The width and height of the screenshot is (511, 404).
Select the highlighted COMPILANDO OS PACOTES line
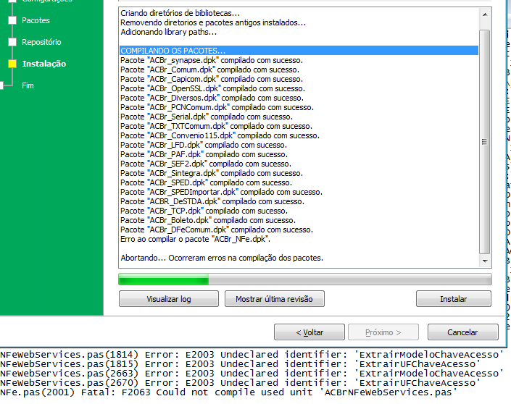pos(299,51)
